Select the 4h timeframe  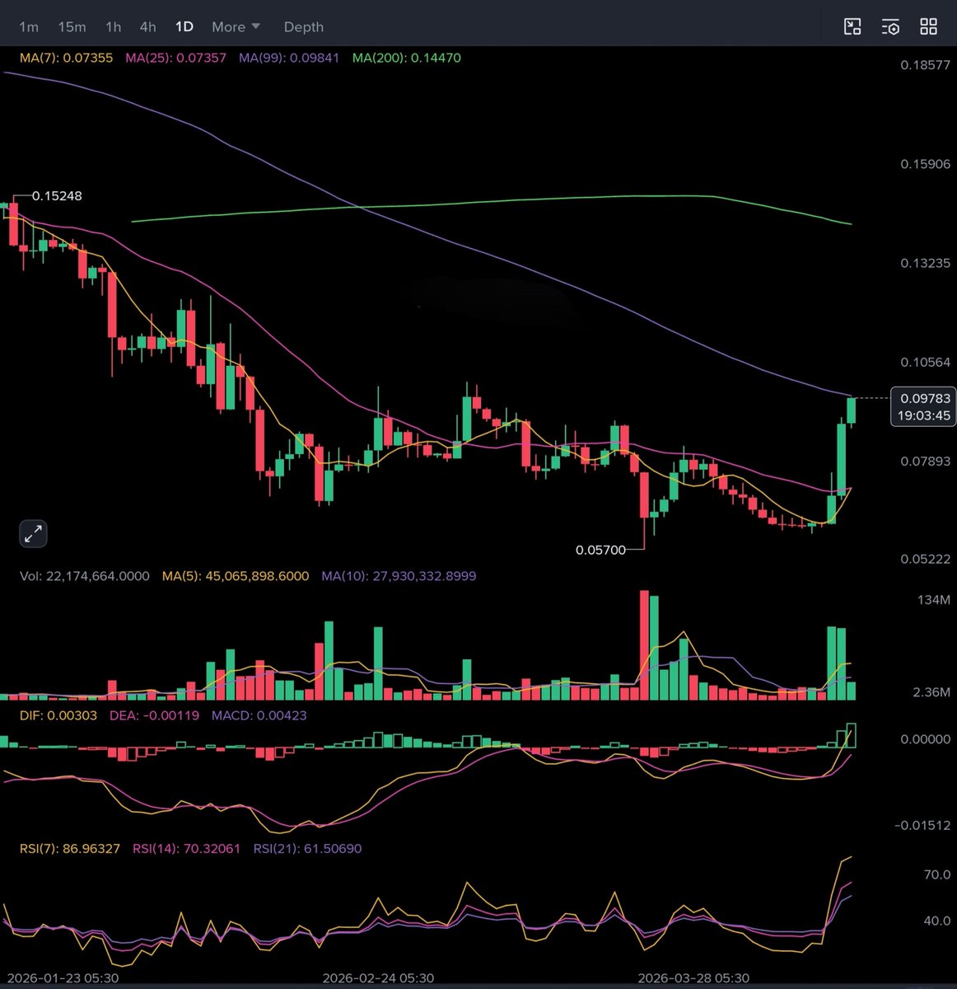147,26
